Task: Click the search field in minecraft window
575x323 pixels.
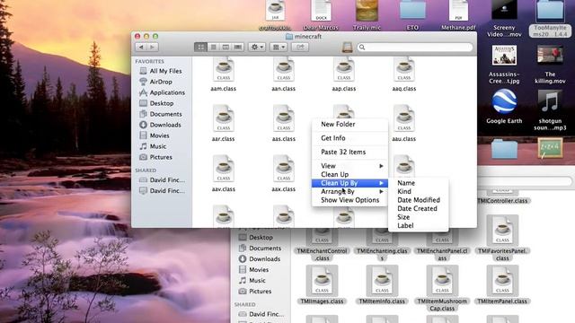Action: (414, 47)
